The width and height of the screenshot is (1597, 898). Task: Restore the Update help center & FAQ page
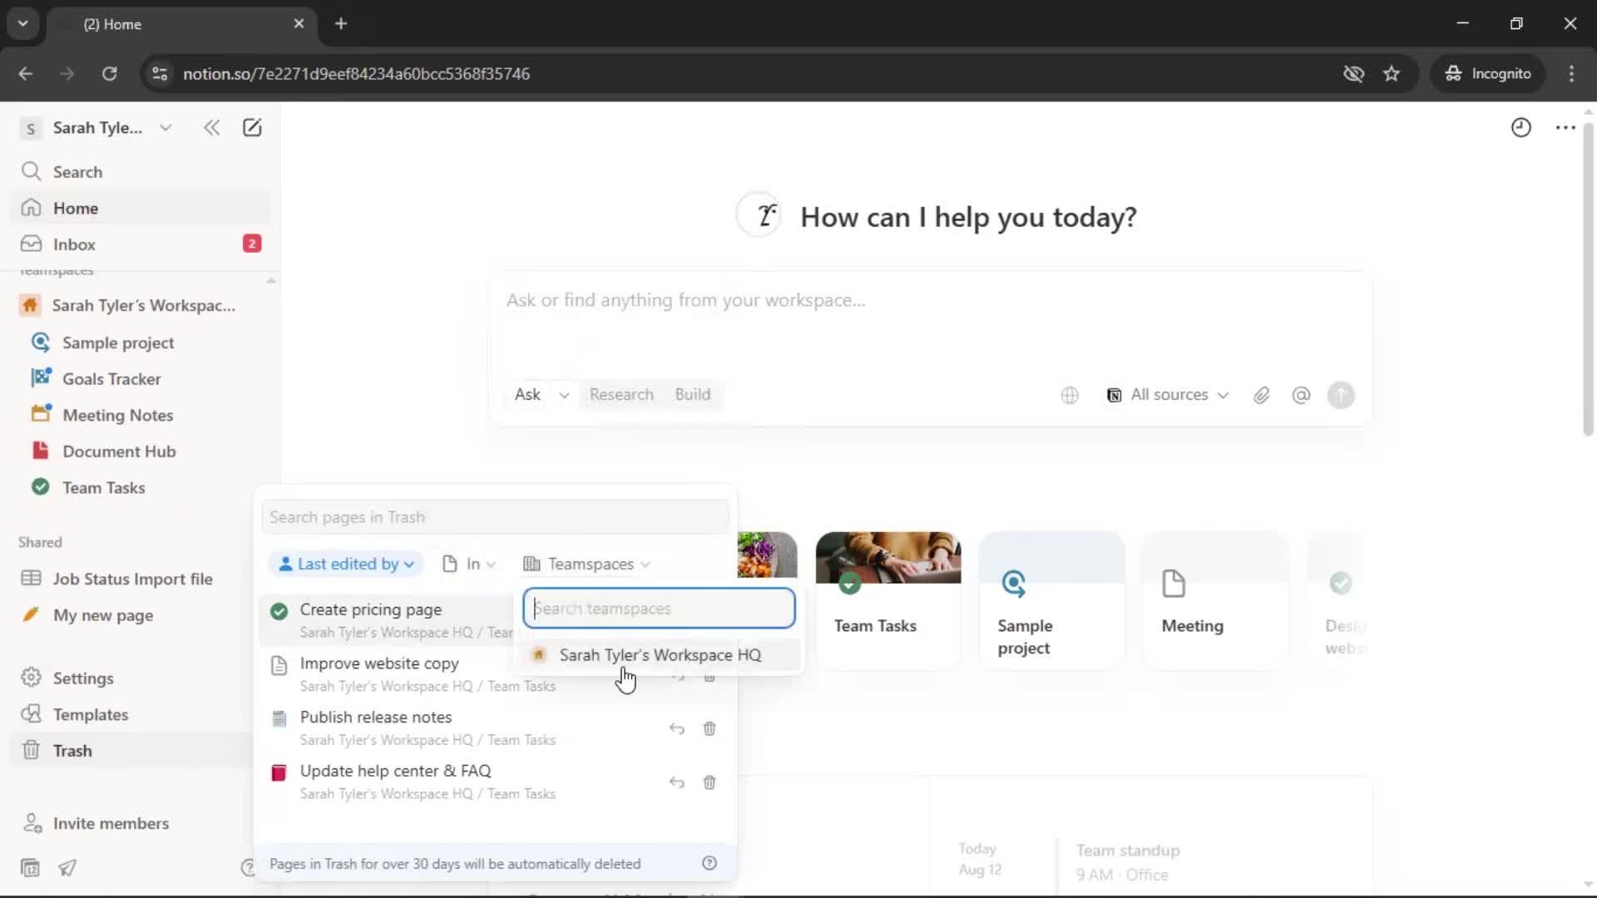click(x=677, y=782)
